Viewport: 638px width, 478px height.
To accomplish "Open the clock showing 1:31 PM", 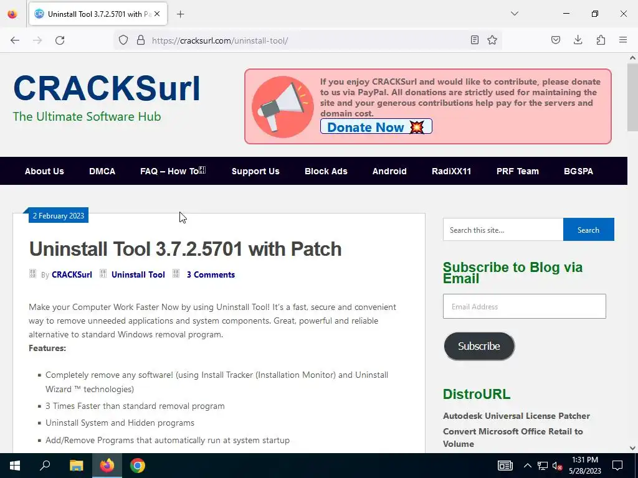I will click(584, 466).
